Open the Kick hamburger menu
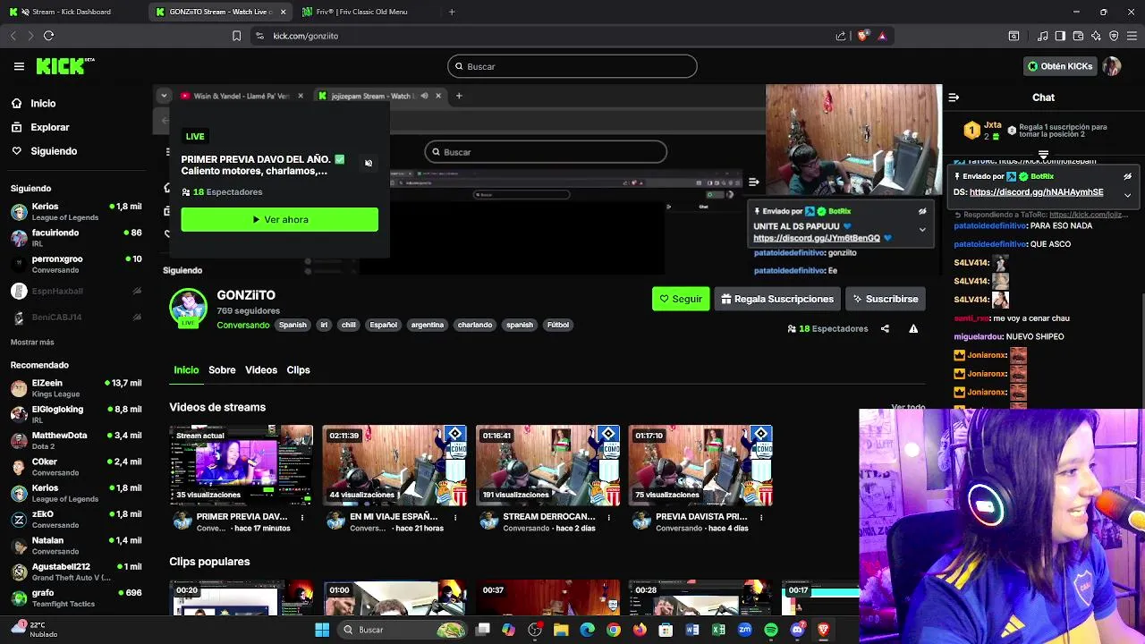Image resolution: width=1145 pixels, height=644 pixels. pyautogui.click(x=19, y=66)
